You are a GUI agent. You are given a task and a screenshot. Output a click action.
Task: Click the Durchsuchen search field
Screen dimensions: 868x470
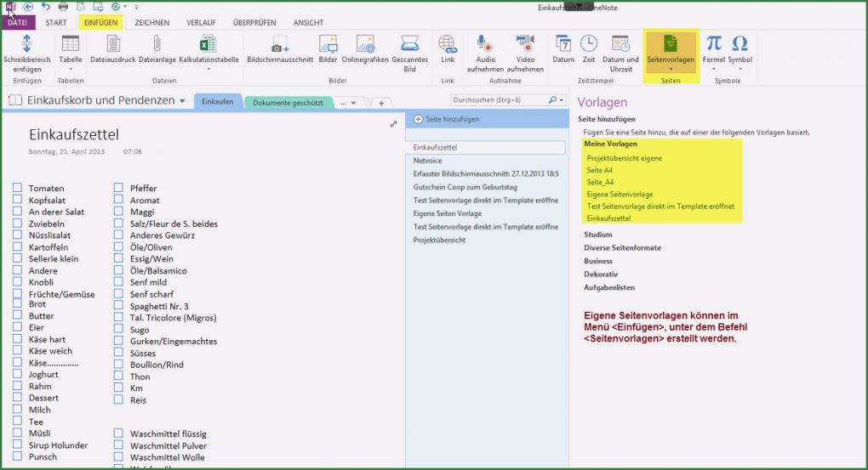498,100
